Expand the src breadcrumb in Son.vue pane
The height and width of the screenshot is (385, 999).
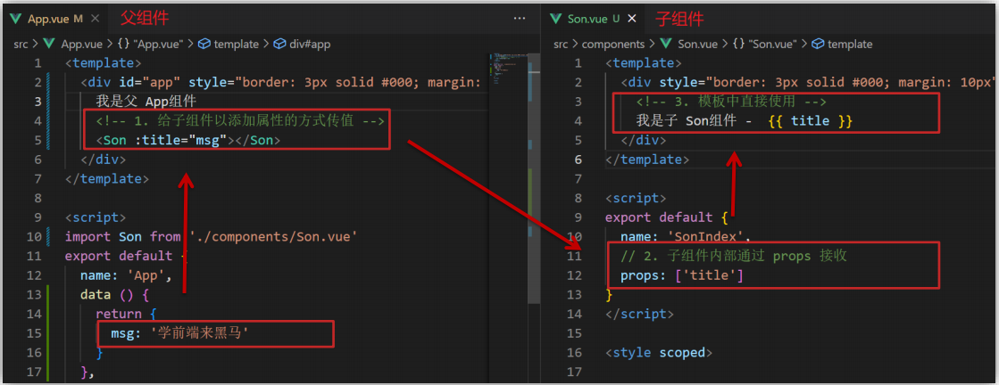point(561,44)
